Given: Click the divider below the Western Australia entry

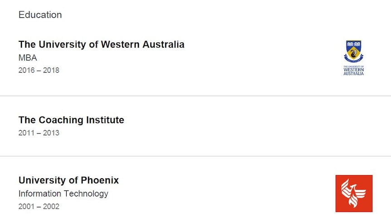Looking at the screenshot, I should [195, 96].
